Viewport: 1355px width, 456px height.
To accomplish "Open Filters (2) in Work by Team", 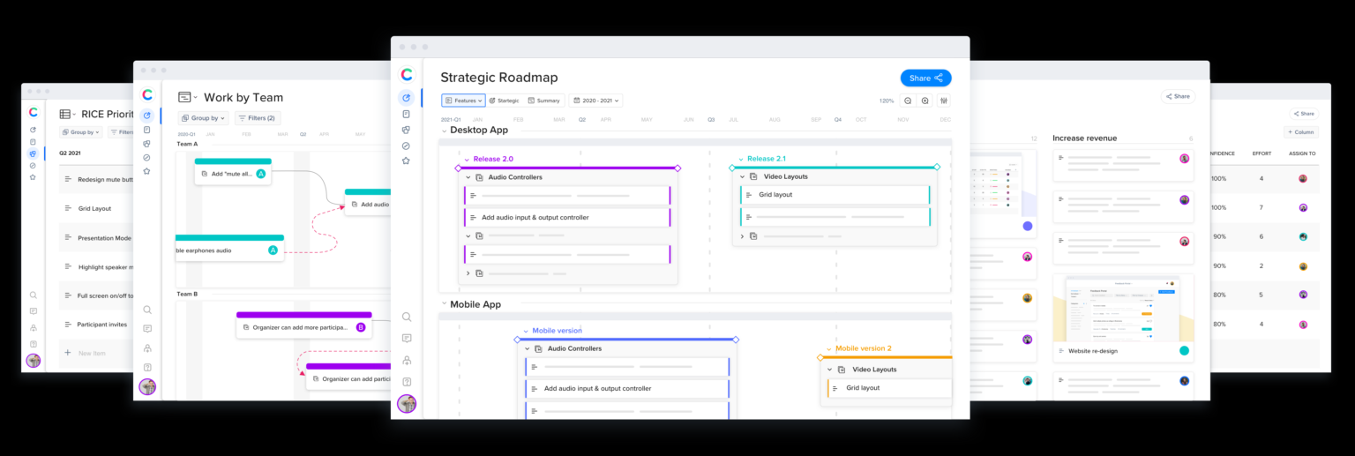I will point(258,117).
